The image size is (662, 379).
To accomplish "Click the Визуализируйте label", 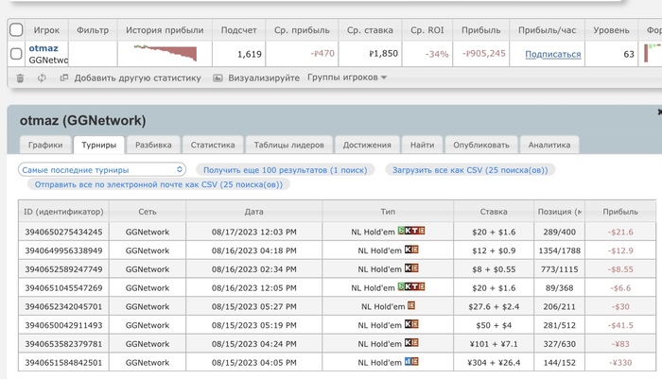I will click(264, 78).
